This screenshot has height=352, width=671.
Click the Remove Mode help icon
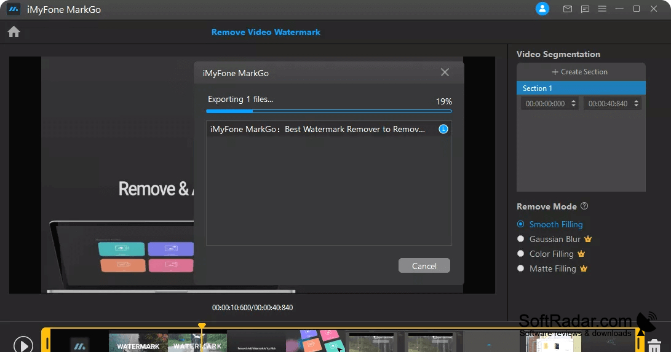(584, 206)
